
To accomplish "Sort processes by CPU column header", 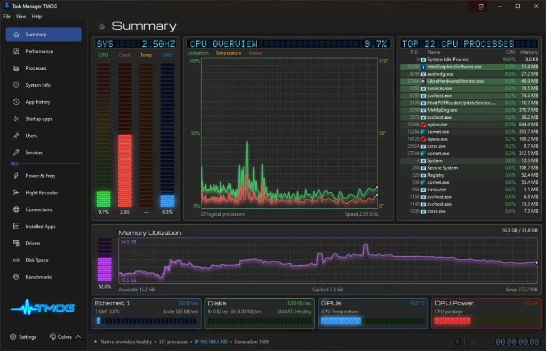I will point(511,52).
